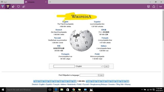Open Svenska link in bottom list
The image size is (164, 92).
pos(111,84)
